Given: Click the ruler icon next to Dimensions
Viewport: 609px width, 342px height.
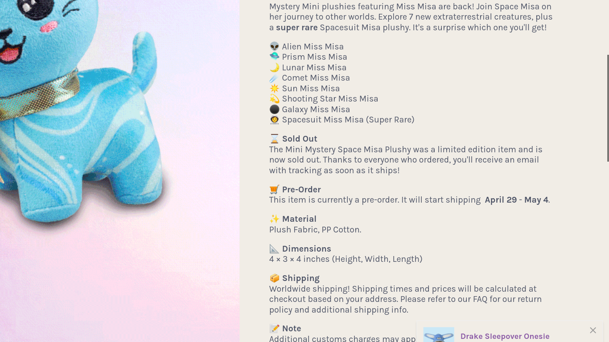Looking at the screenshot, I should point(274,248).
